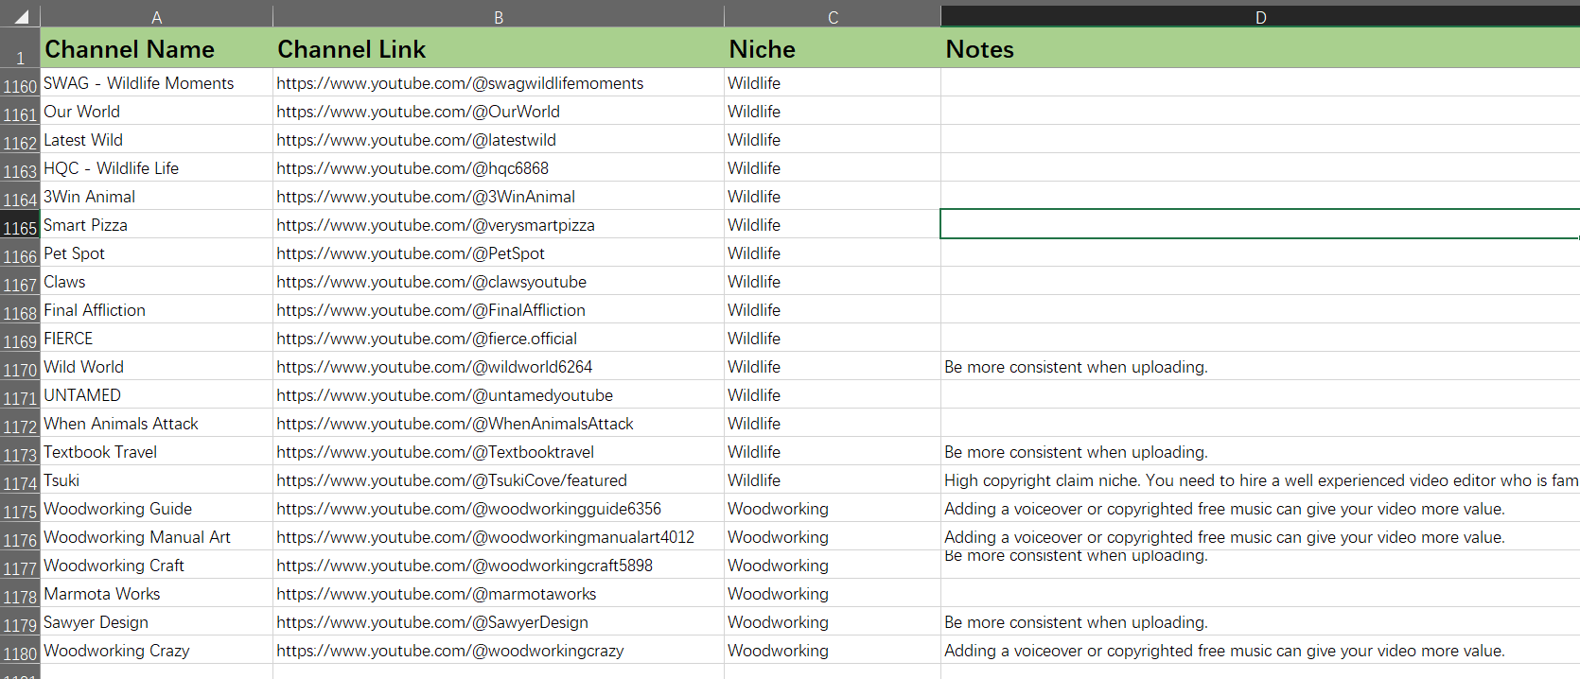
Task: Click the @Textbooktravel link cell
Action: click(499, 451)
